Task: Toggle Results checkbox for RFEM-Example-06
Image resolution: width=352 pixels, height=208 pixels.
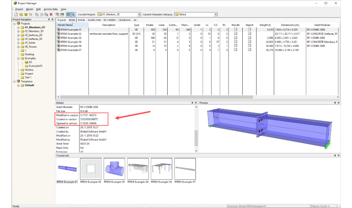Action: [x=235, y=45]
